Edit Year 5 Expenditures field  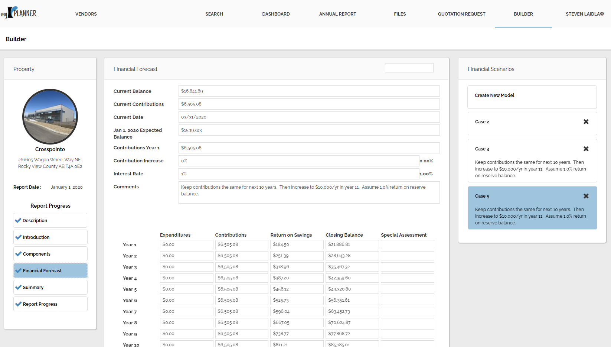[x=187, y=289]
